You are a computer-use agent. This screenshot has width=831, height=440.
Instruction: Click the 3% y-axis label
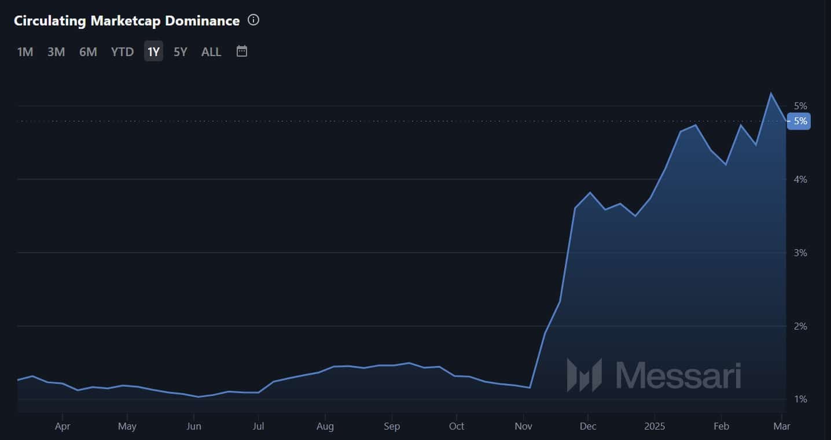point(800,253)
